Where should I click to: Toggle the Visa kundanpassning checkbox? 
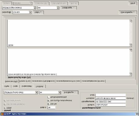[48, 97]
